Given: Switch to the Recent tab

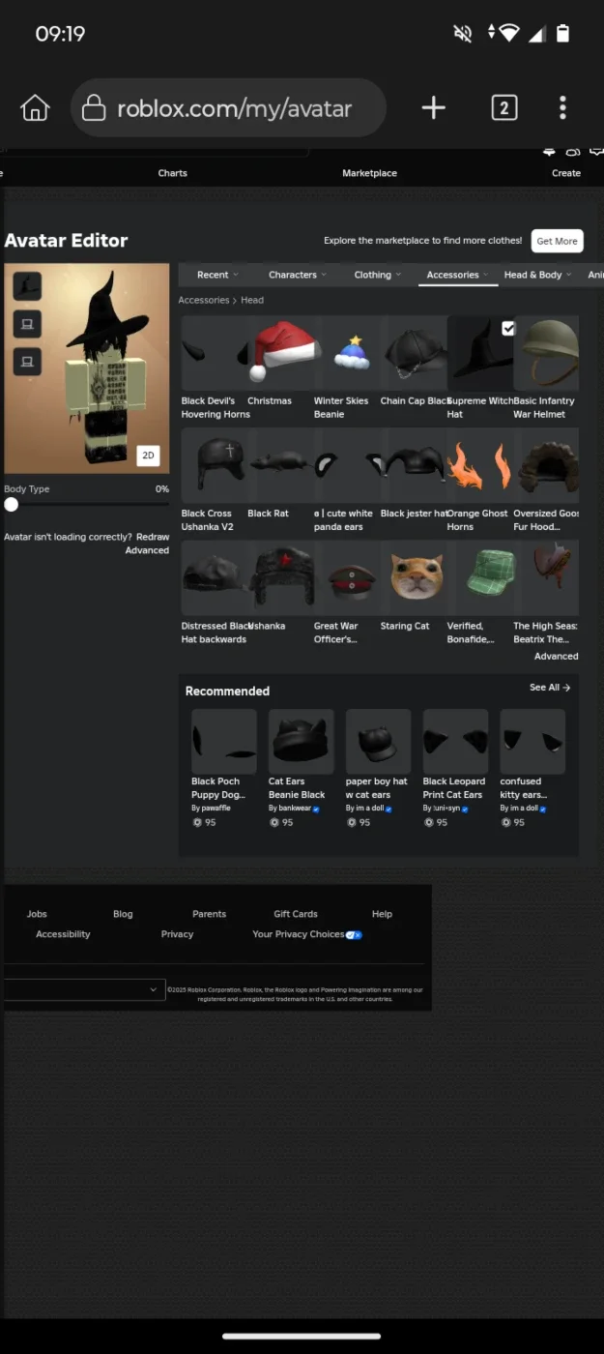Looking at the screenshot, I should [x=213, y=275].
